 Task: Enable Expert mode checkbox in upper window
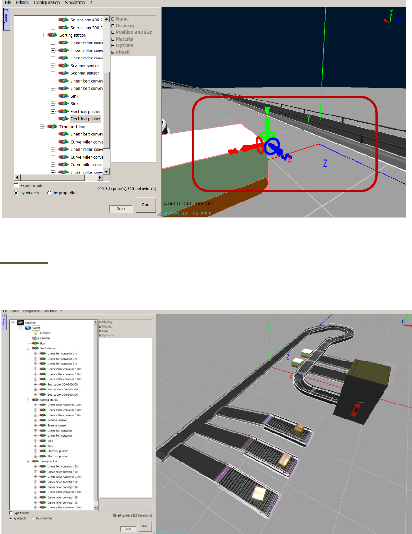point(16,185)
